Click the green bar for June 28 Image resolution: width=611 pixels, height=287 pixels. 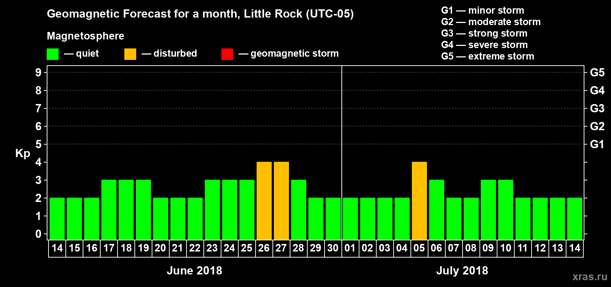click(299, 210)
